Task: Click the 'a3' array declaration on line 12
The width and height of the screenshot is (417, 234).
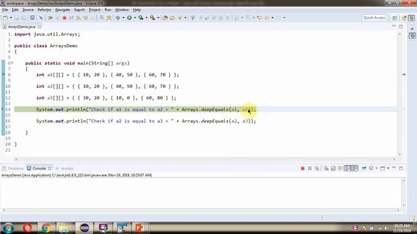Action: [x=106, y=98]
